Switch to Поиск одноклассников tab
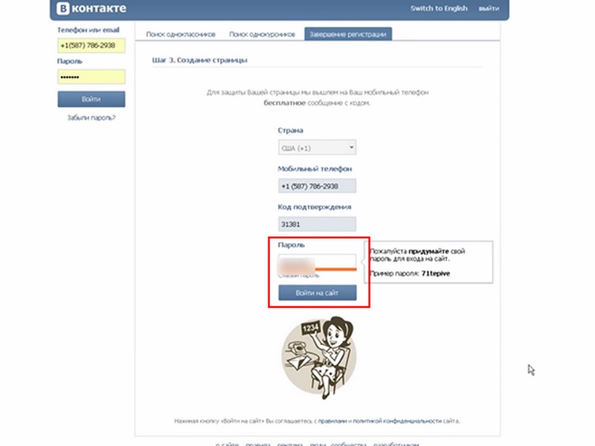This screenshot has width=595, height=446. click(181, 34)
